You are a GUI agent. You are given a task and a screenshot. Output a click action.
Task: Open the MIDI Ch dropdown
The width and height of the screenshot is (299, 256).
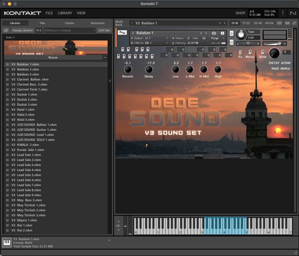point(167,43)
